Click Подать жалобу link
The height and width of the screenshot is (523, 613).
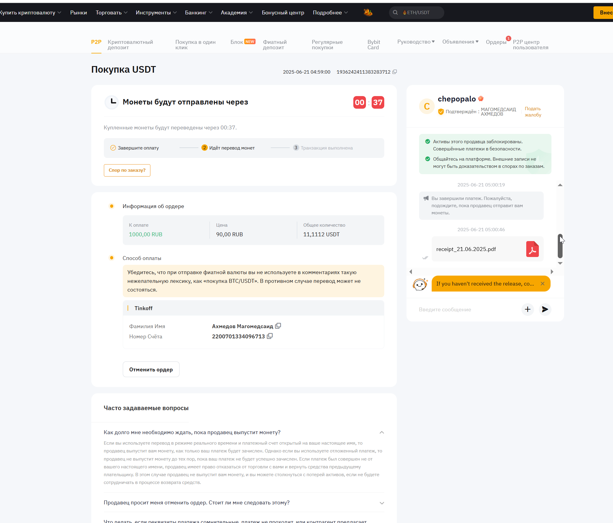click(x=533, y=112)
